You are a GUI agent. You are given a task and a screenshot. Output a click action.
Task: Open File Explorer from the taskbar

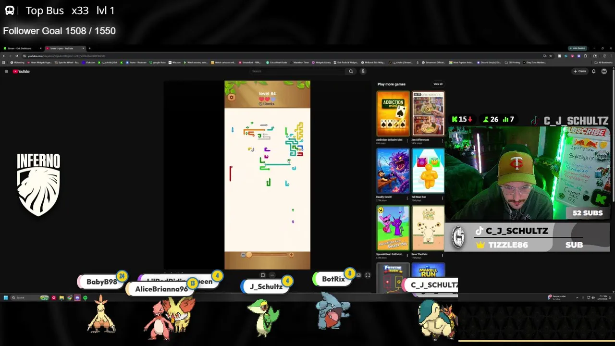coord(61,298)
